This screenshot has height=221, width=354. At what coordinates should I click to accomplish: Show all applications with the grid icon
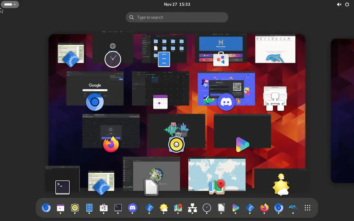coord(308,208)
